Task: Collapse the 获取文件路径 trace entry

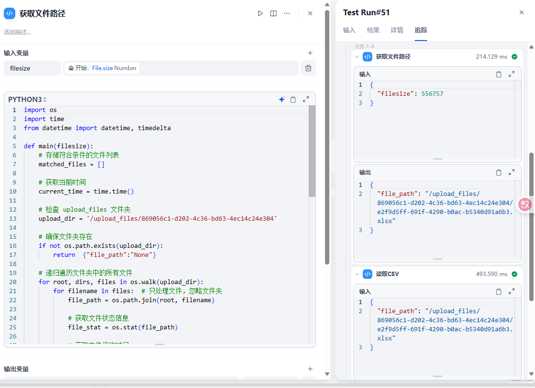Action: [357, 57]
